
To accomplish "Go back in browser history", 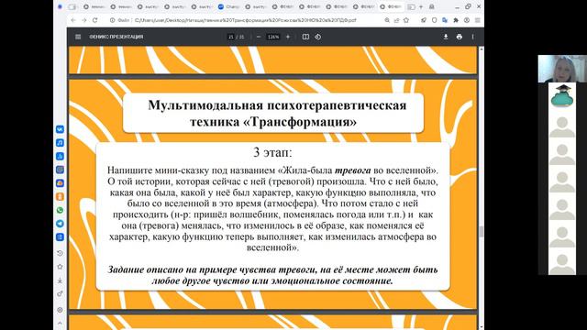I will coord(73,20).
